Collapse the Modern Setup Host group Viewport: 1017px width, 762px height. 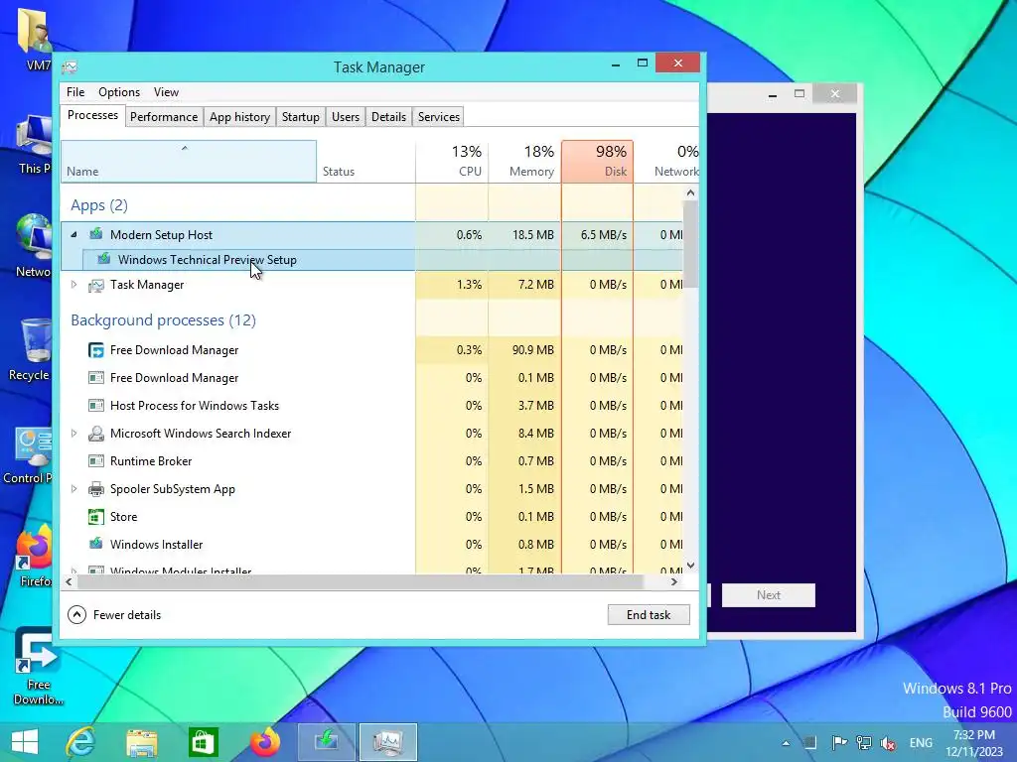click(x=73, y=234)
